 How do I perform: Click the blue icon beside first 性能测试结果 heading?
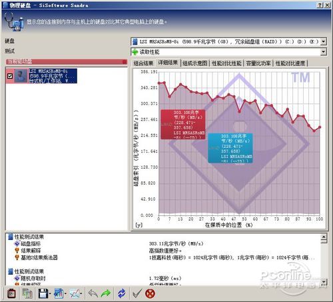click(11, 237)
